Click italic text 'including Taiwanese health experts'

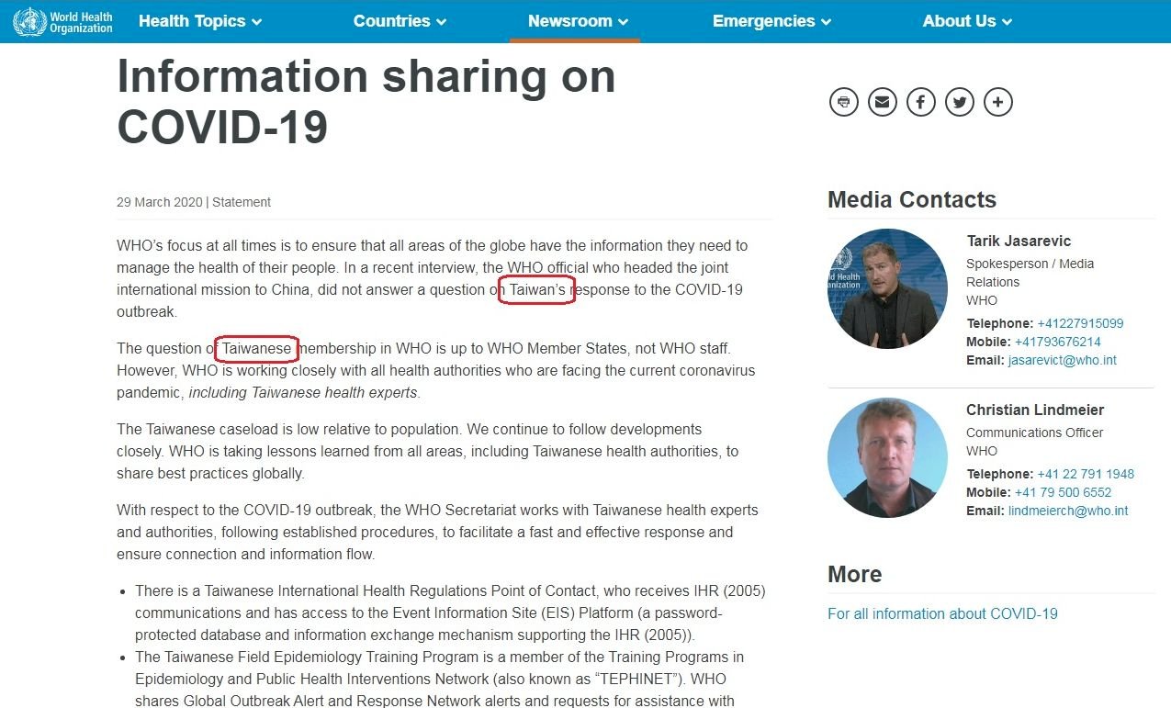click(x=303, y=393)
